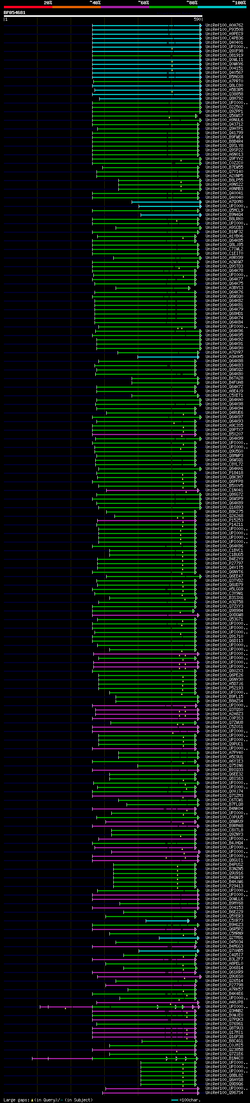
Task: Open hit UniRef100_B4FUA8
Action: tap(224, 382)
